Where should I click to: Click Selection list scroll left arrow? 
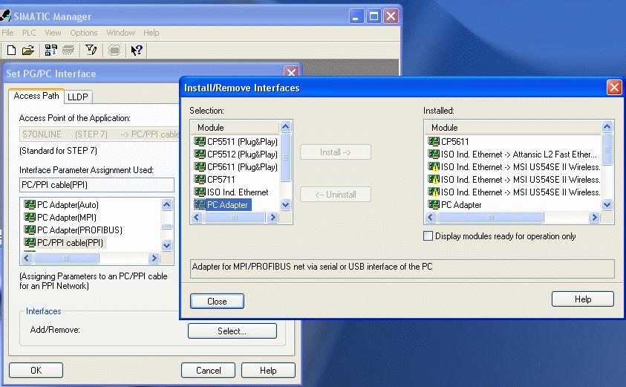coord(197,217)
